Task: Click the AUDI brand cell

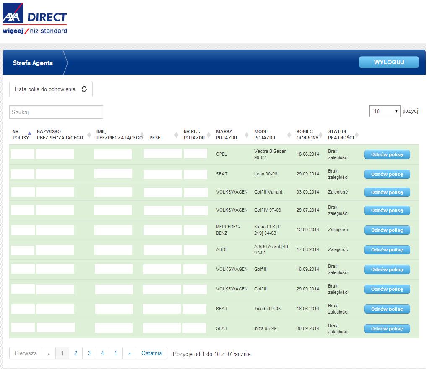Action: coord(221,249)
